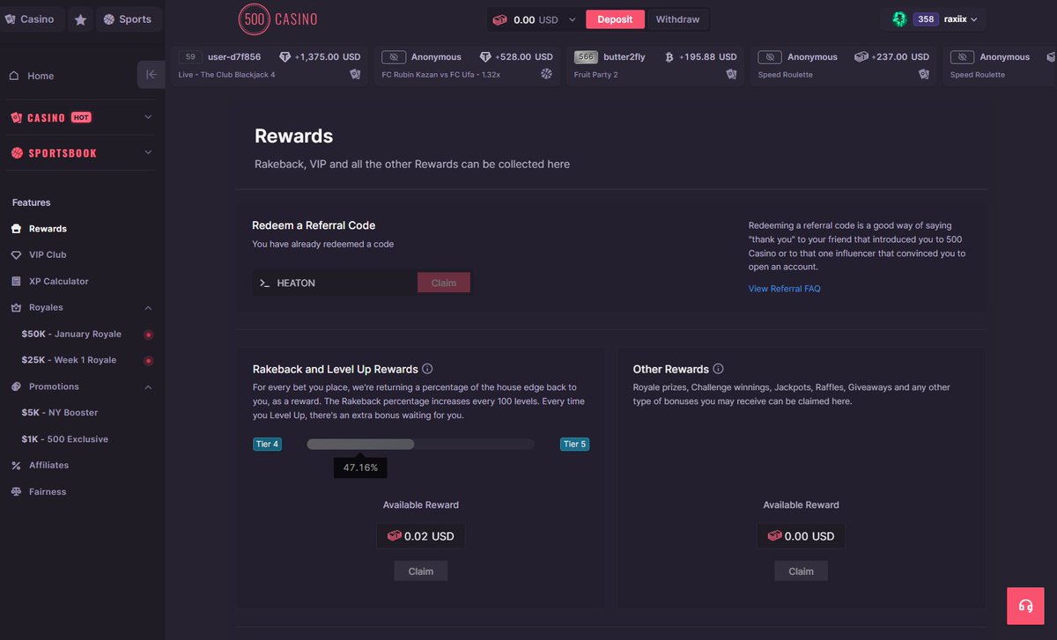Claim the 0.02 USD rakeback reward
Viewport: 1057px width, 640px height.
point(421,571)
